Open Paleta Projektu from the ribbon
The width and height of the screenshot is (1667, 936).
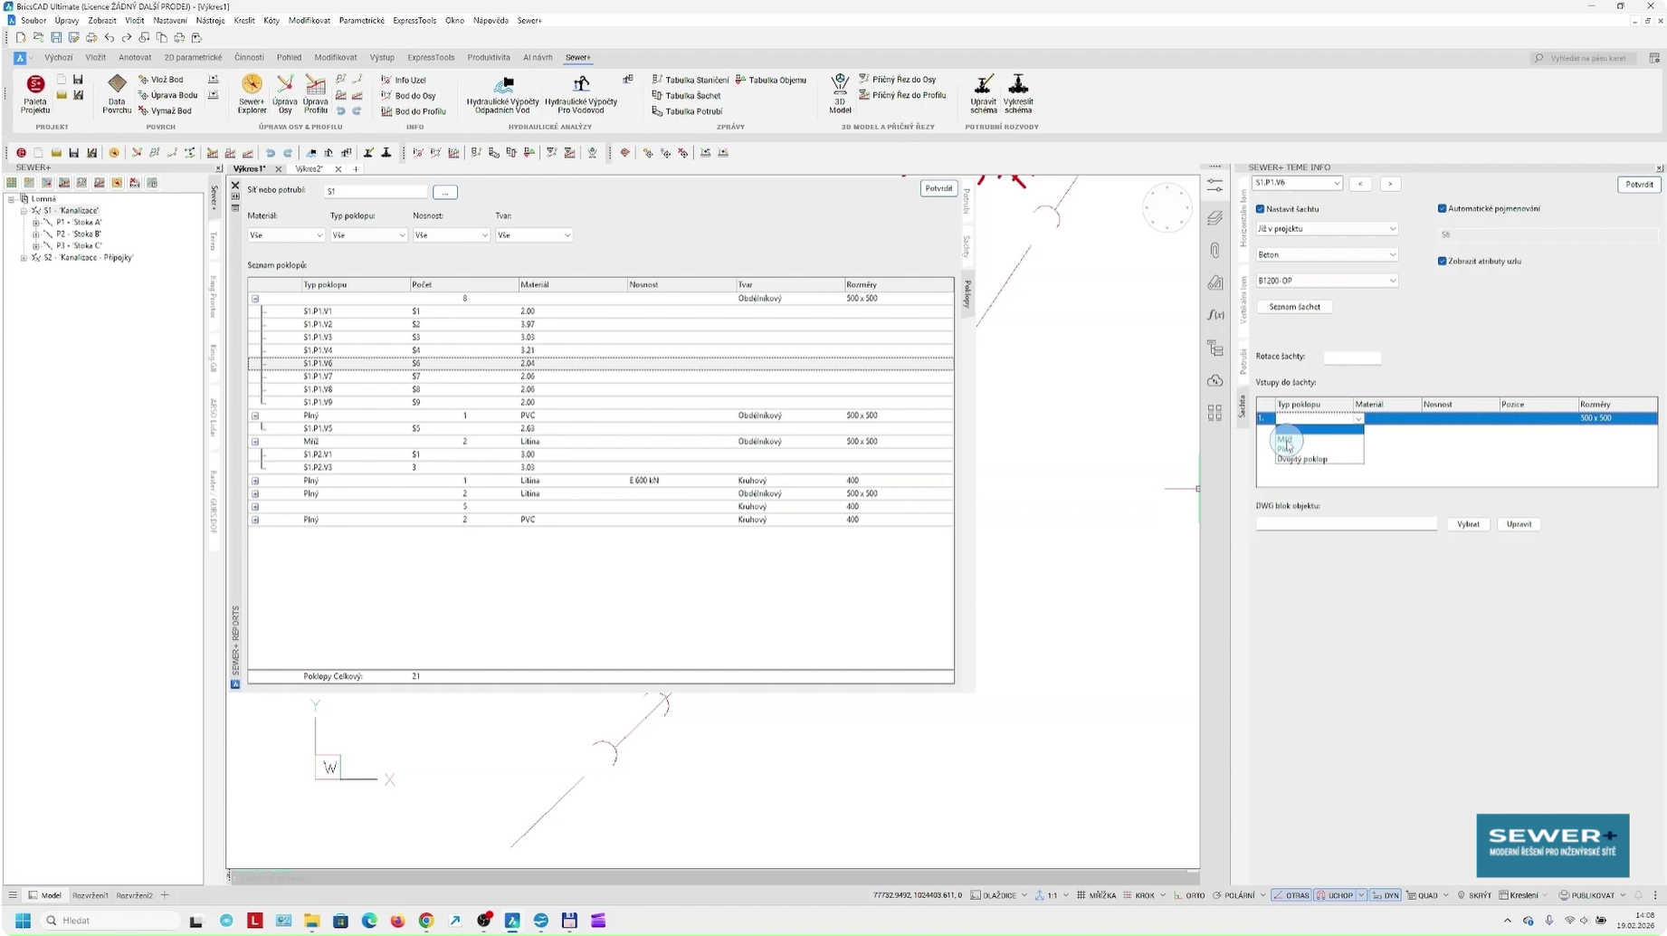pos(35,94)
